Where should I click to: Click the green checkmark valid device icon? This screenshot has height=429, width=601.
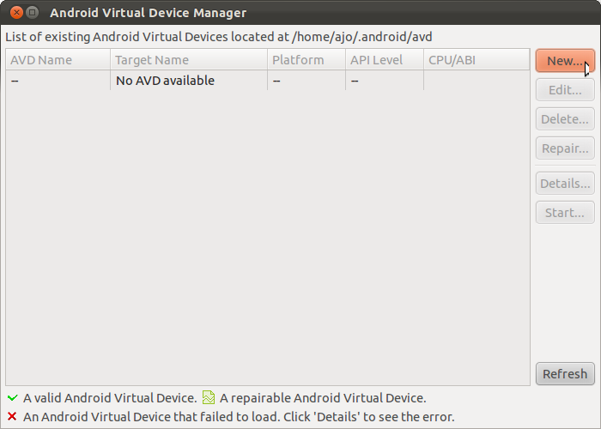(12, 397)
